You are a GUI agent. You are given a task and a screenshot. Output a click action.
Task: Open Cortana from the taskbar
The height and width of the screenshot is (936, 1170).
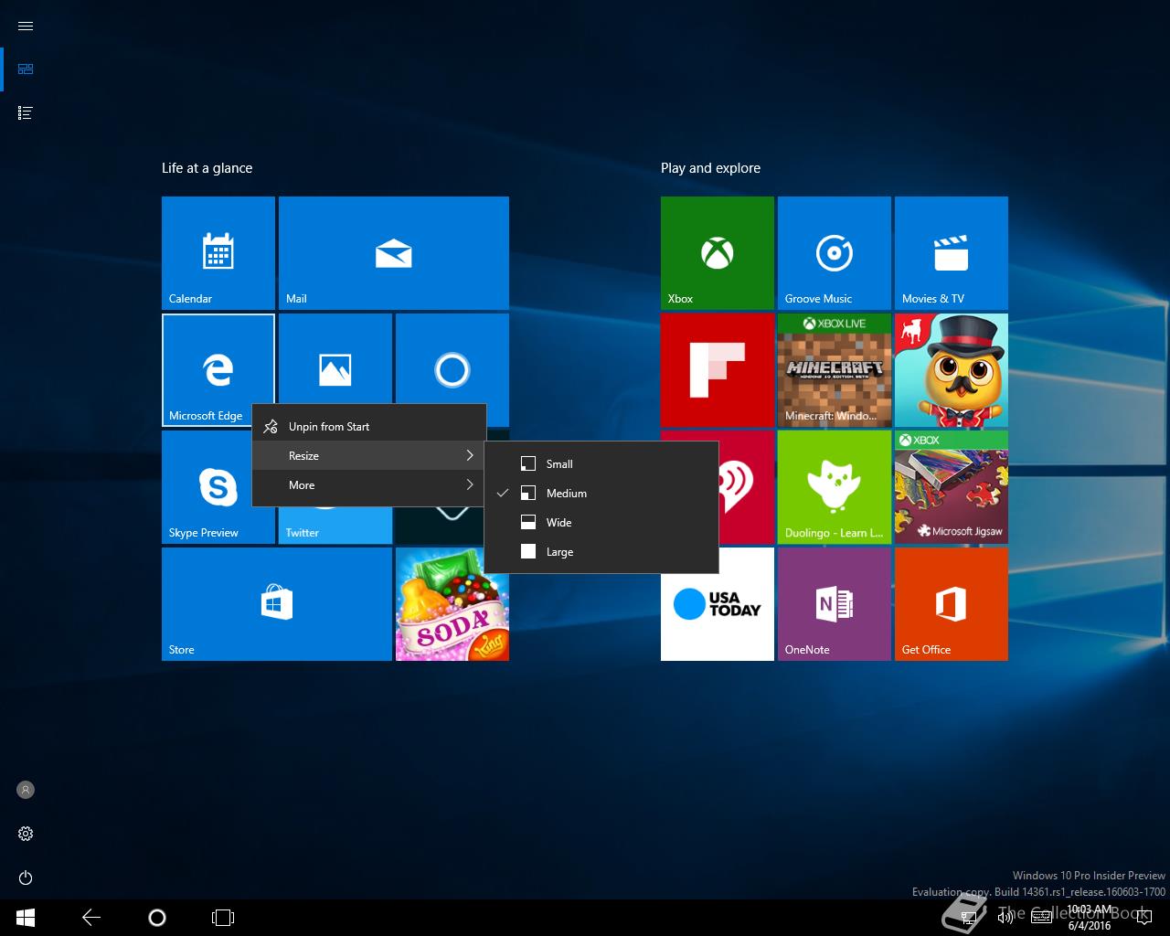coord(157,918)
